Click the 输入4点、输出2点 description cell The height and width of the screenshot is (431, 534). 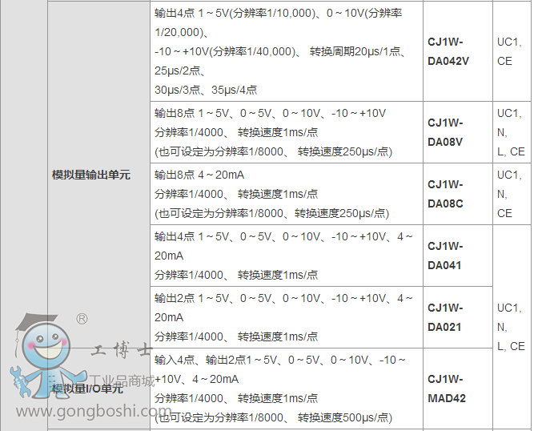click(x=284, y=389)
